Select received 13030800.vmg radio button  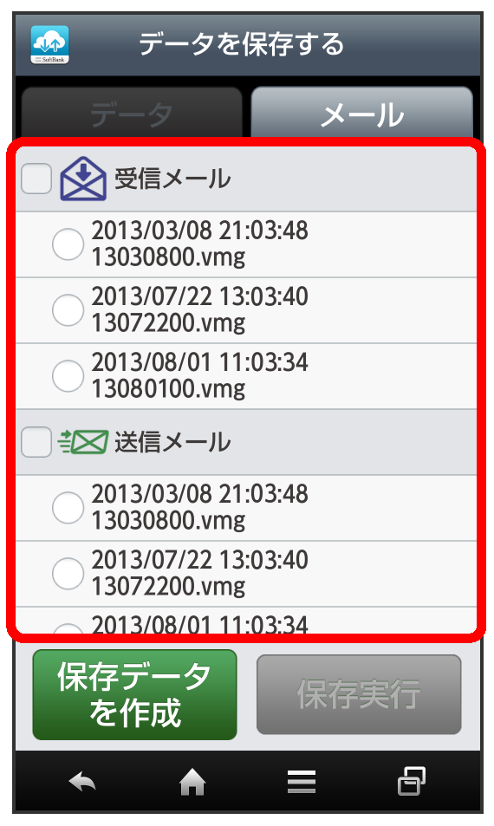68,244
